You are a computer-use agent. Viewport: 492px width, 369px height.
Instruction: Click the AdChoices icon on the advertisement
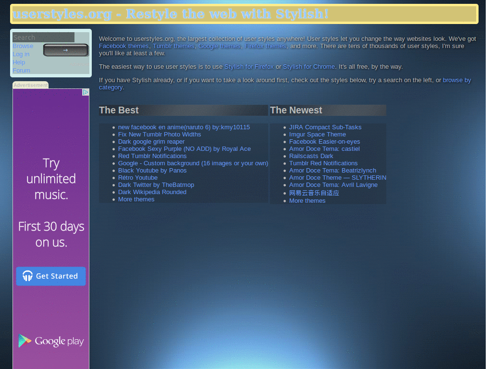(86, 92)
